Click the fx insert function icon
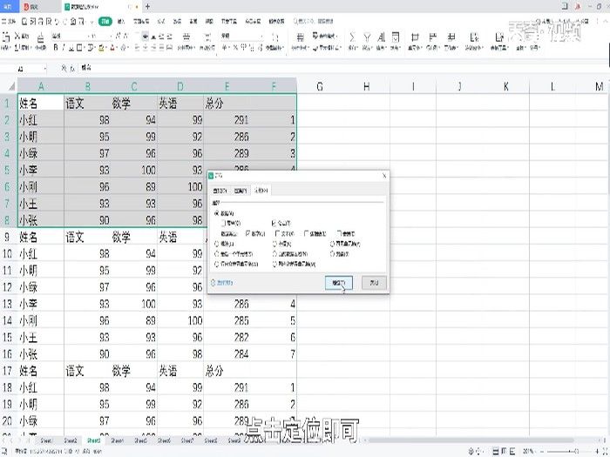The height and width of the screenshot is (457, 610). coord(72,69)
